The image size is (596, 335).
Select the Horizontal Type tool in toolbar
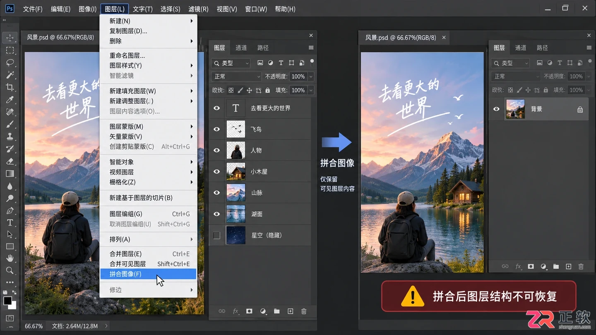point(10,223)
